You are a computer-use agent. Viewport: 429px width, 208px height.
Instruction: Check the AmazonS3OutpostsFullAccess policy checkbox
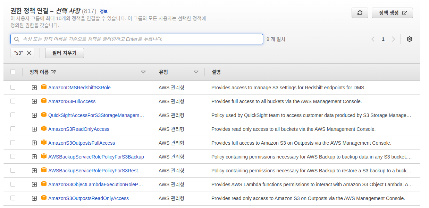pos(13,143)
